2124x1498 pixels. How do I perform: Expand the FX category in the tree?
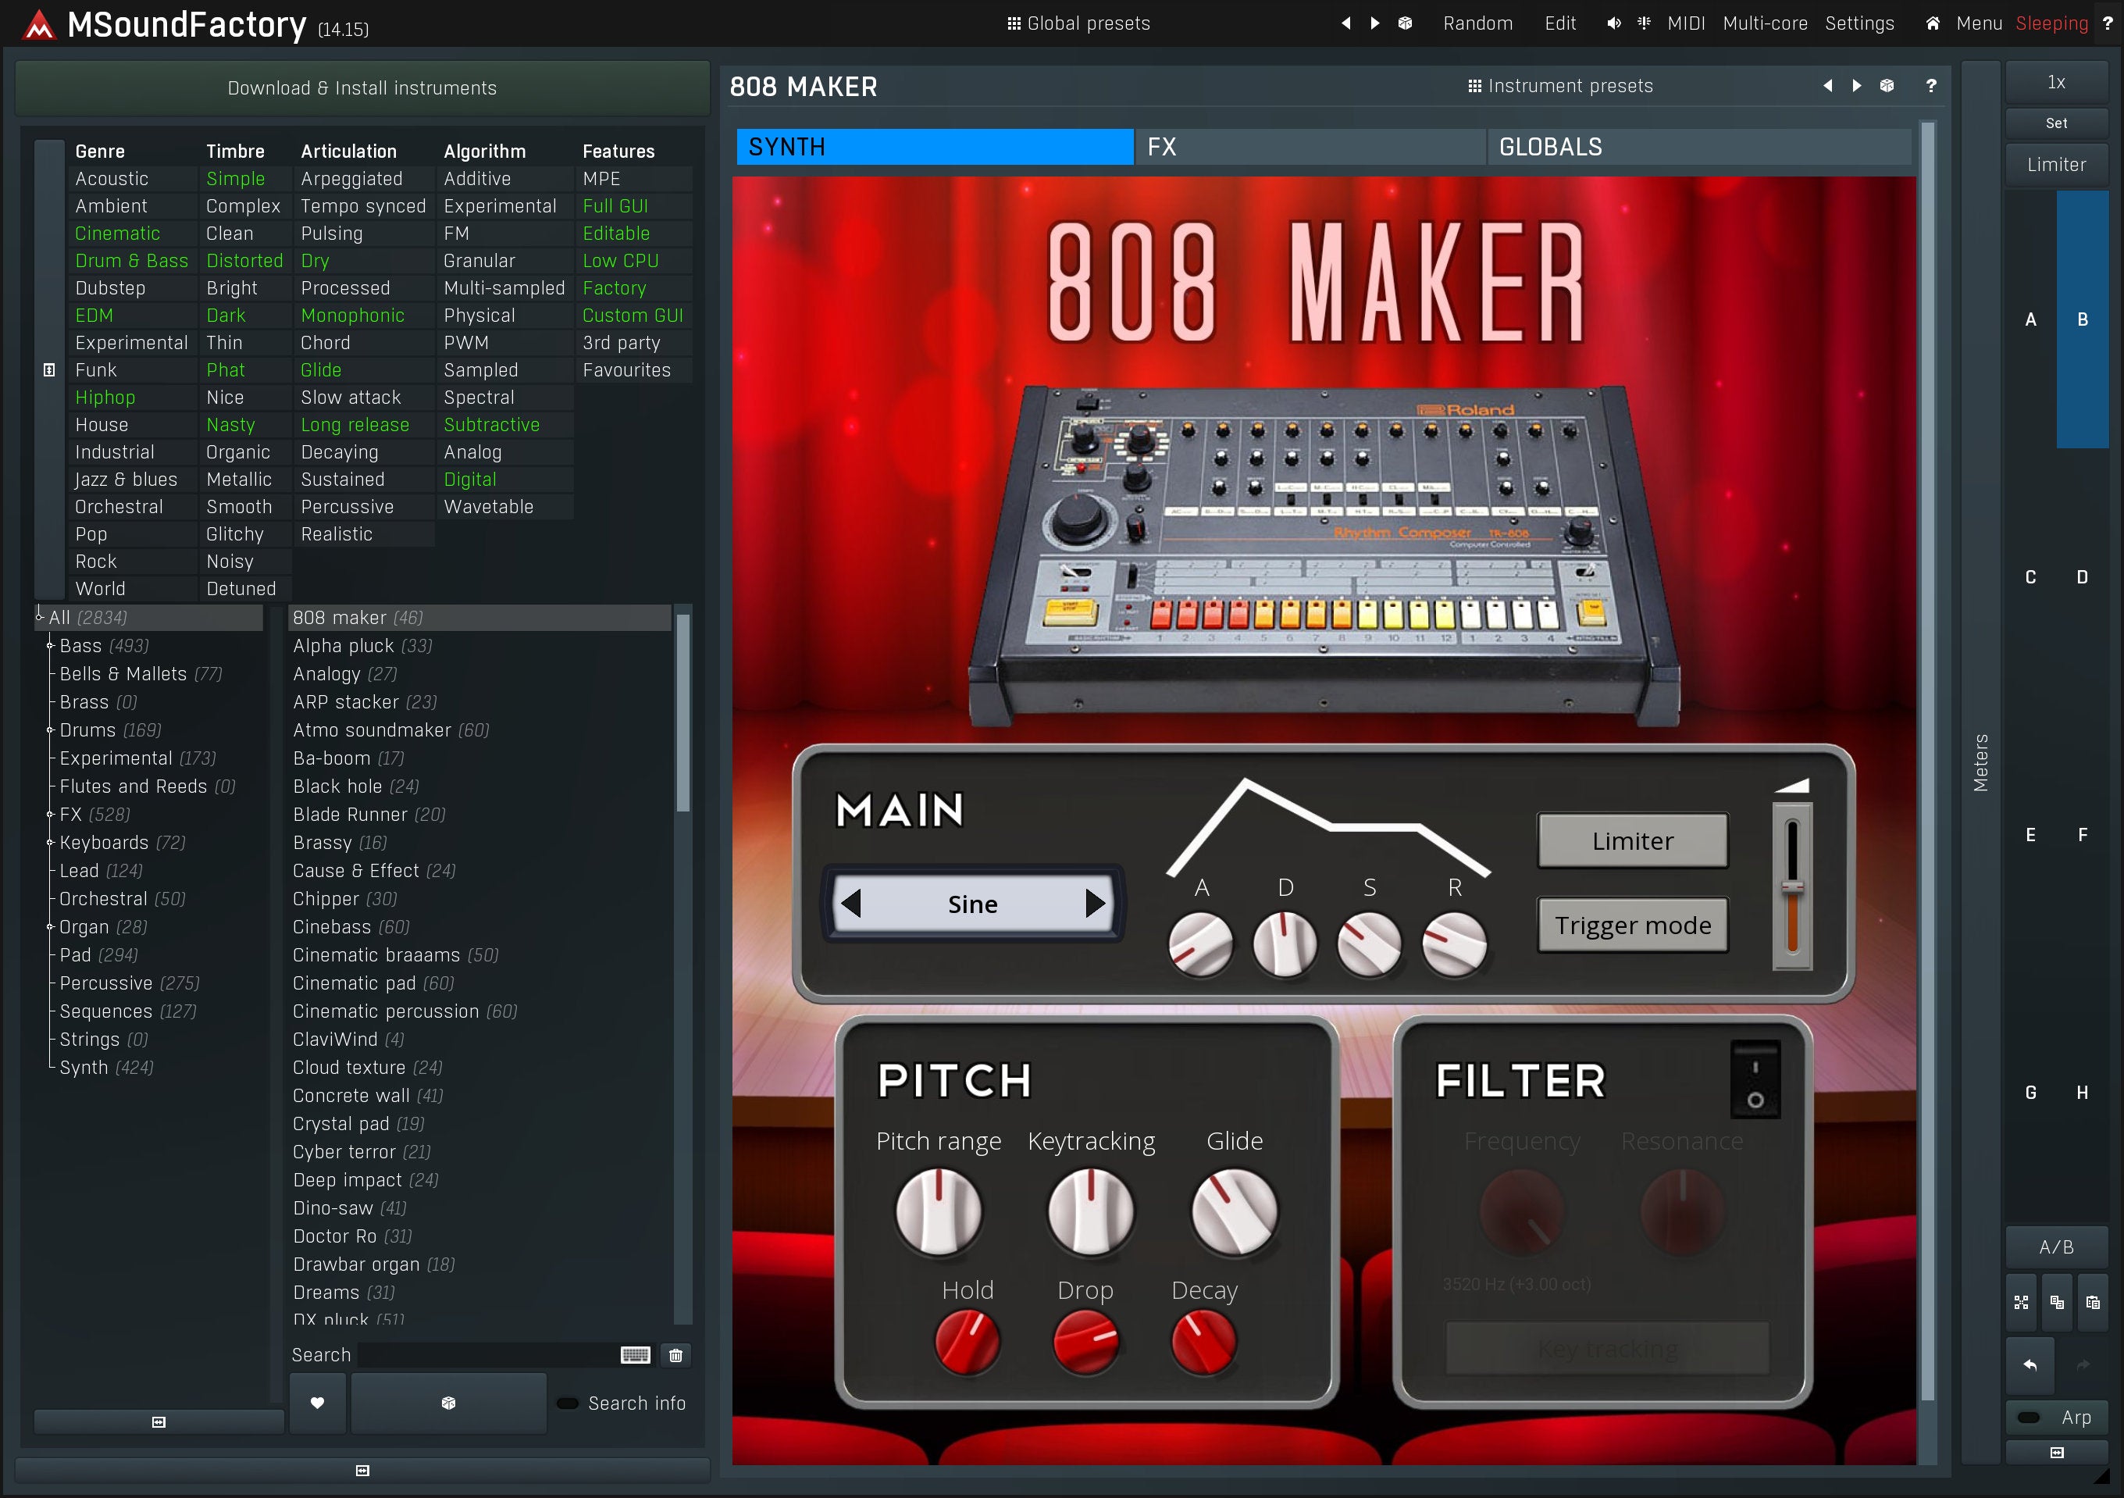click(x=51, y=815)
